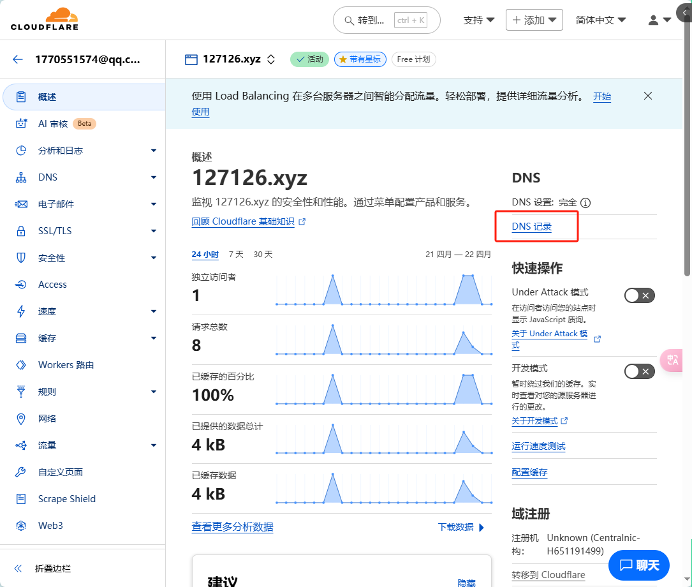692x587 pixels.
Task: Click 下载数据 link
Action: point(460,528)
